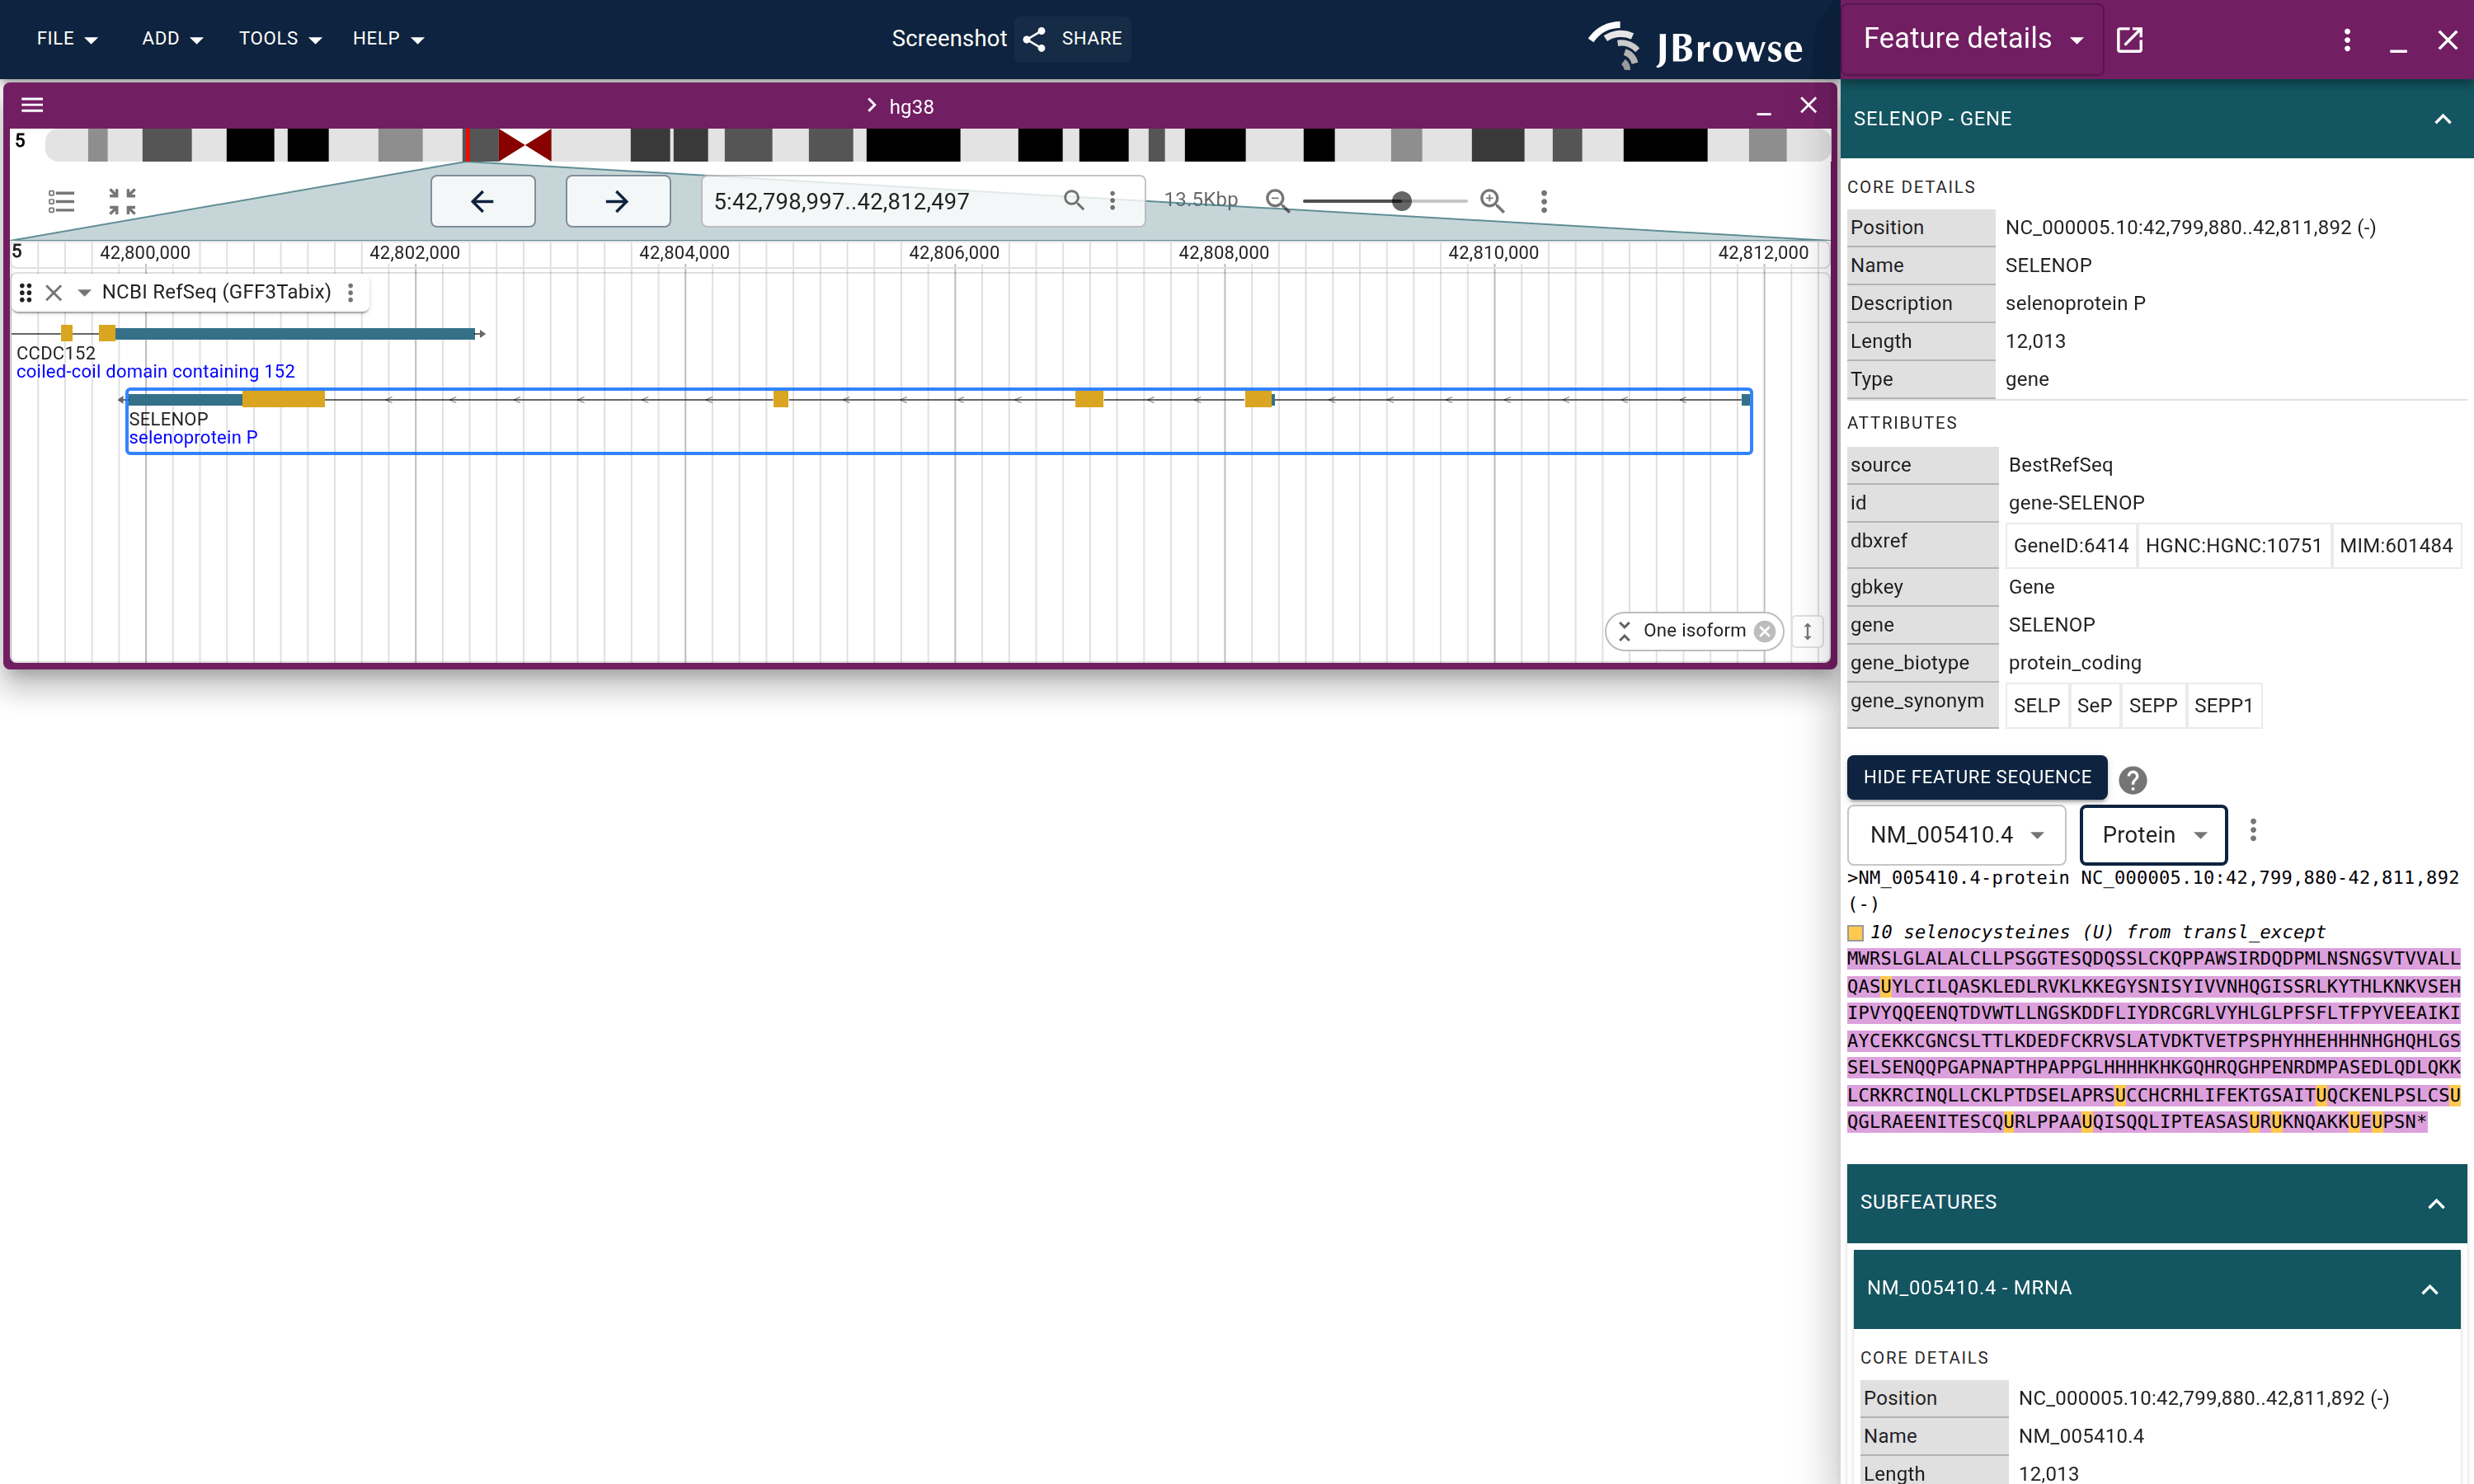This screenshot has height=1484, width=2474.
Task: Open the HELP menu
Action: (x=388, y=39)
